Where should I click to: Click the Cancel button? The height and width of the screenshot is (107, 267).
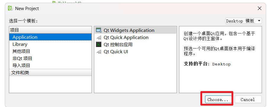pos(248,99)
